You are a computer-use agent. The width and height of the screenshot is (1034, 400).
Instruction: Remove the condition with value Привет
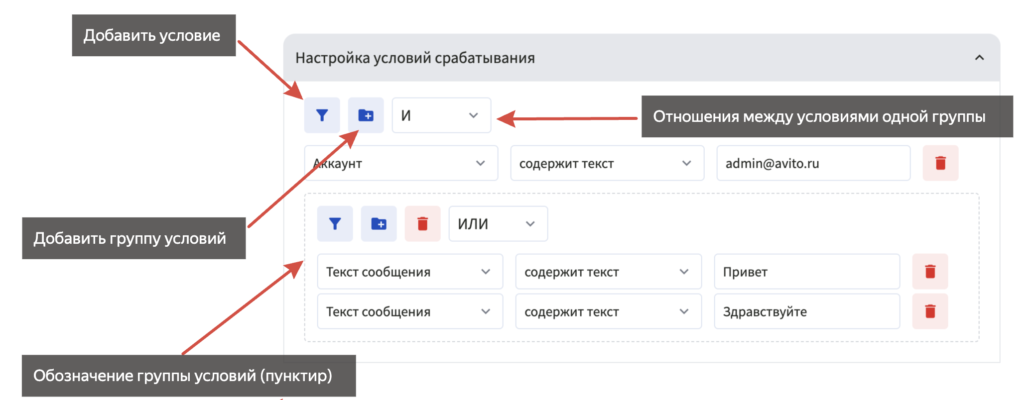[x=930, y=272]
